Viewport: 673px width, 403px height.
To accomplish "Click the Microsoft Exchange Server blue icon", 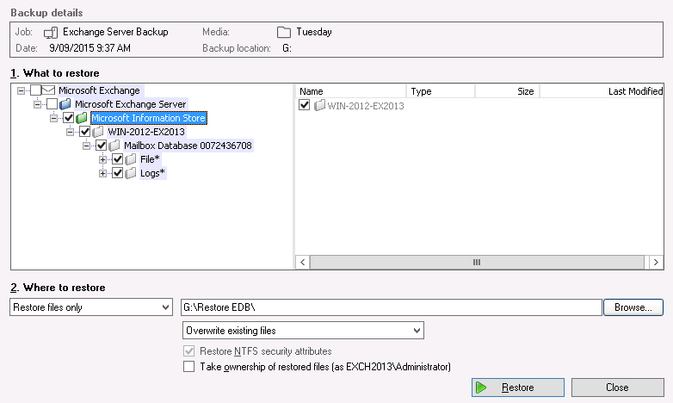I will click(65, 104).
